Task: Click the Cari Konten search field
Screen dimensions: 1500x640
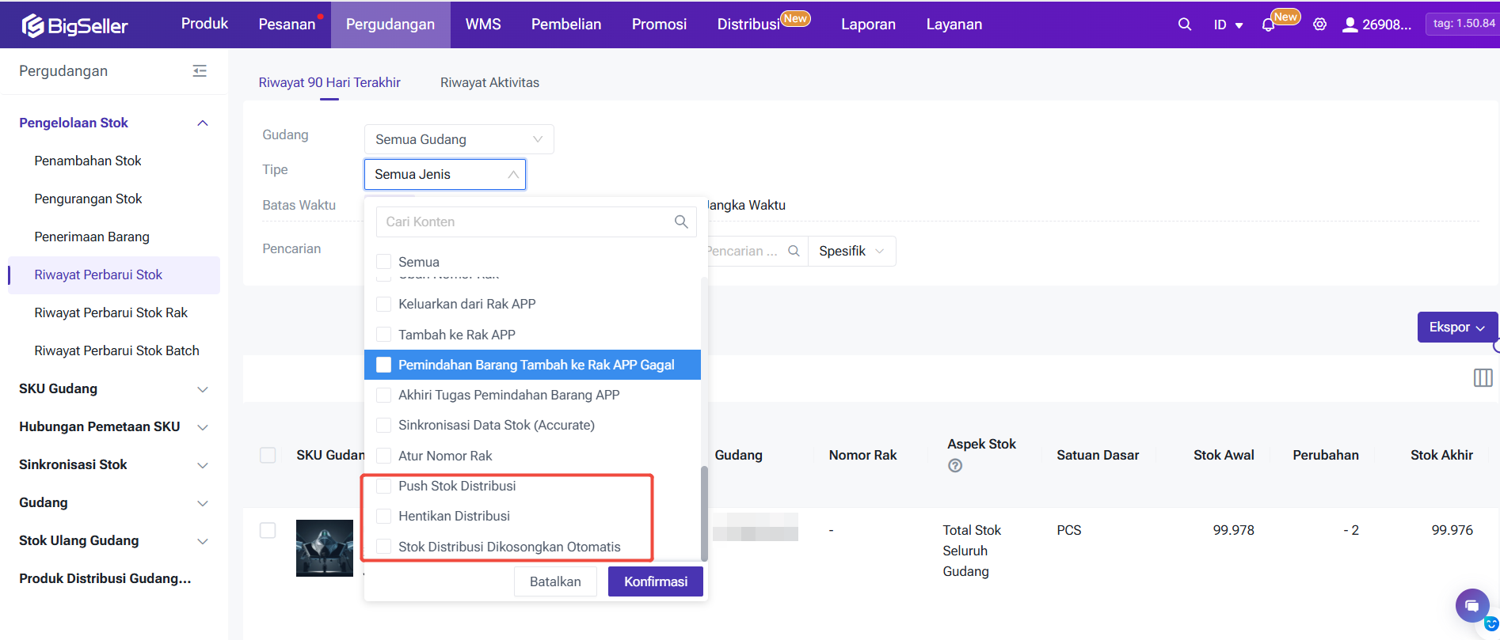Action: point(527,222)
